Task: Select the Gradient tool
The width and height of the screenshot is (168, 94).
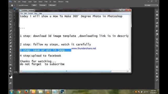Action: pyautogui.click(x=10, y=46)
